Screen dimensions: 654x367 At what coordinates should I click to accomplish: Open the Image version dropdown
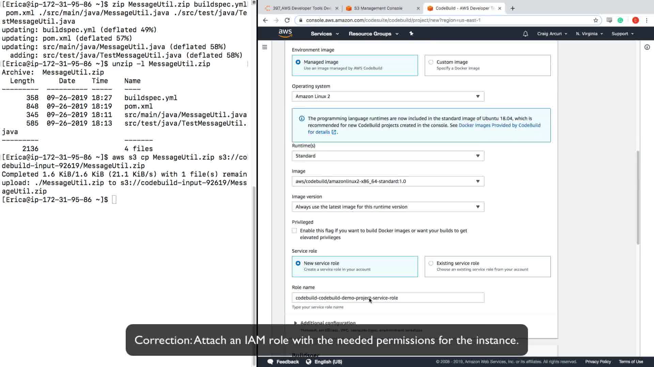pos(388,207)
